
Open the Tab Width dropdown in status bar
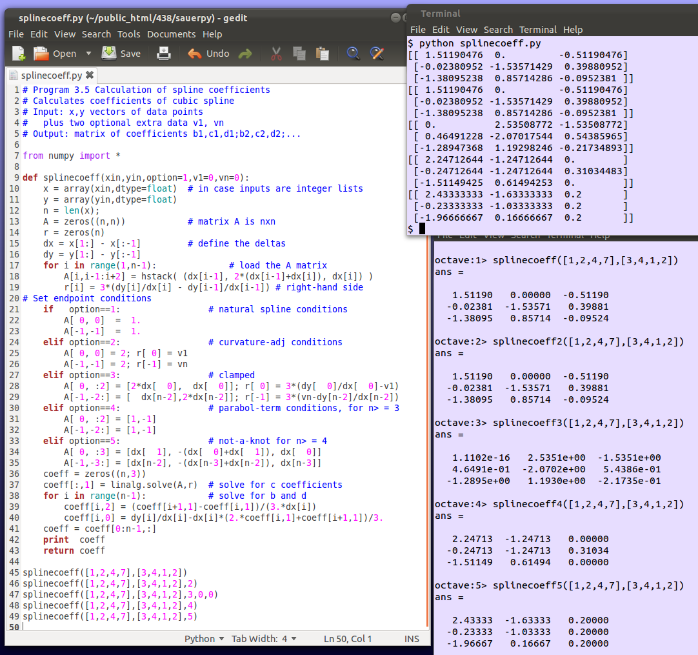click(x=264, y=639)
